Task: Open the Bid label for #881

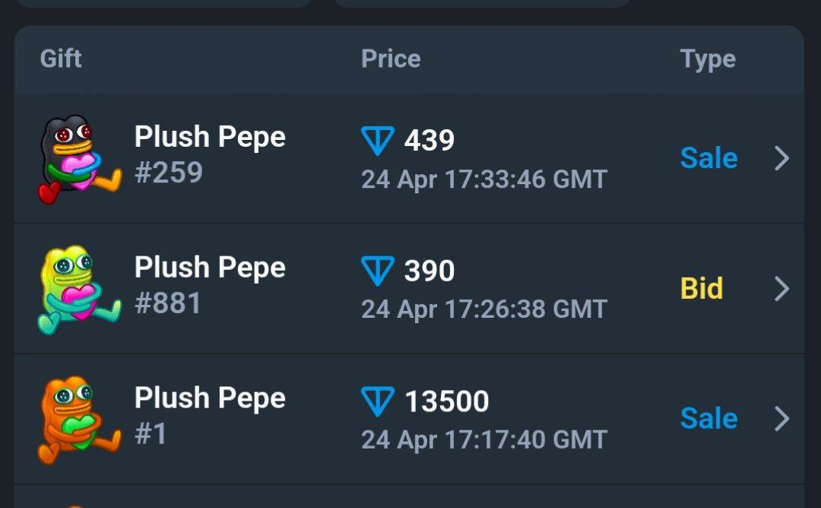Action: 702,288
